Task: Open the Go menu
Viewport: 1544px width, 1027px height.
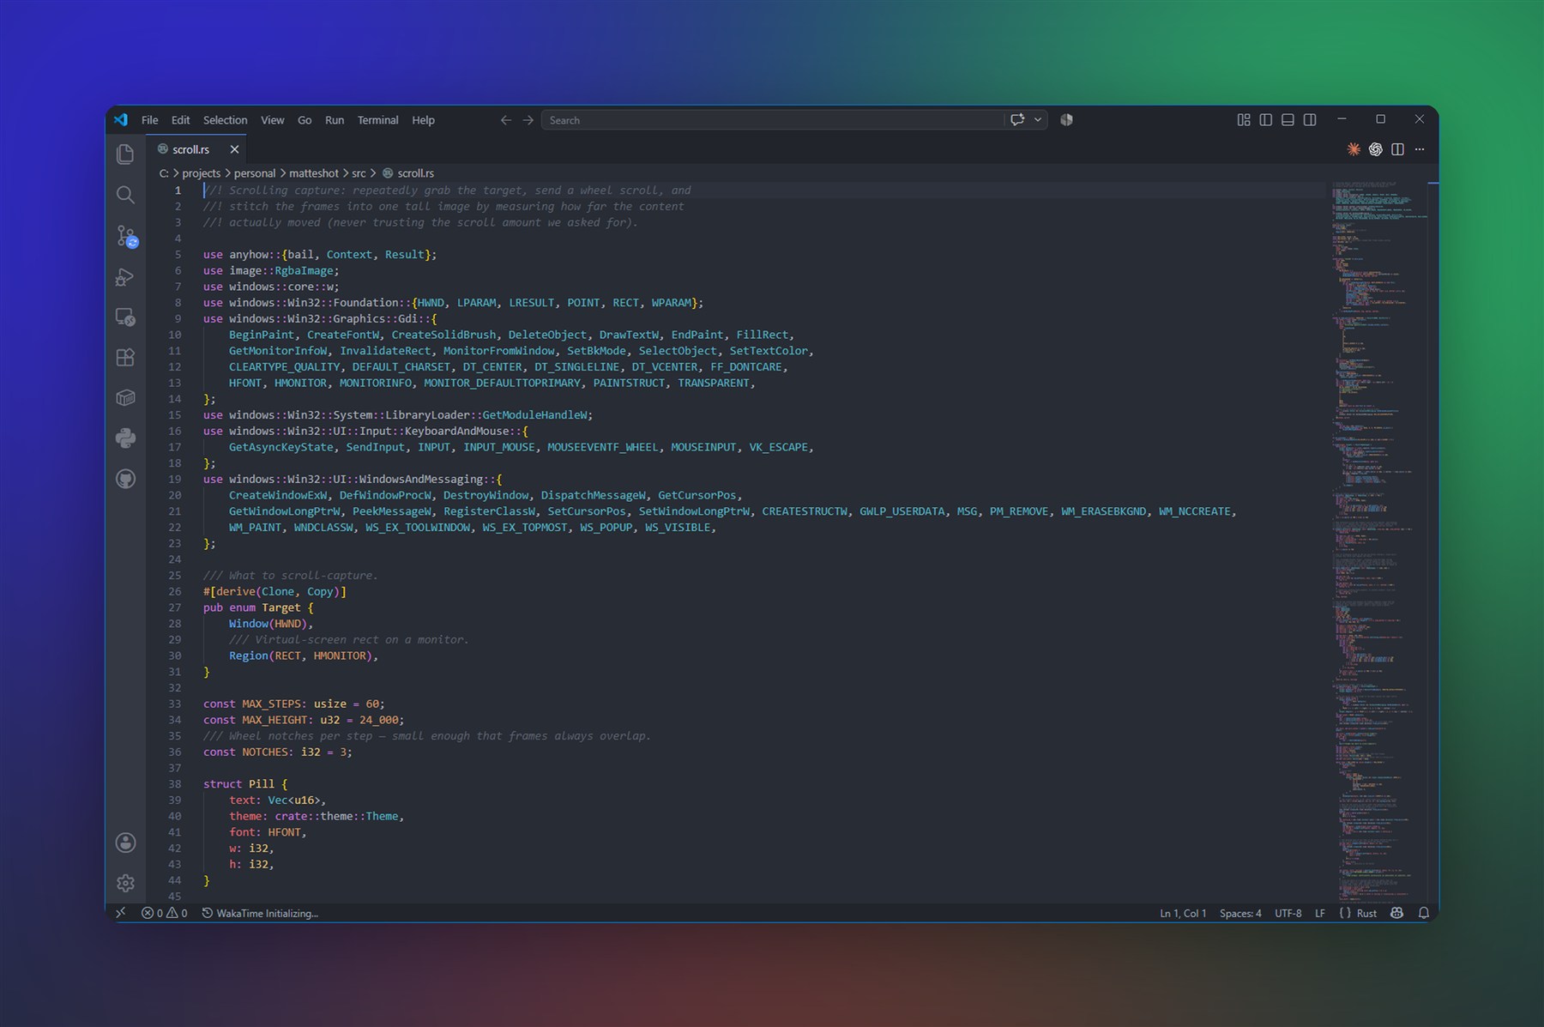Action: 305,120
